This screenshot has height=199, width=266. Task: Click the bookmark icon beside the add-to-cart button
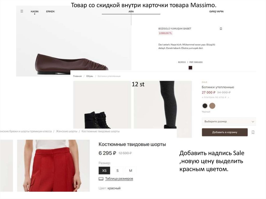253,132
